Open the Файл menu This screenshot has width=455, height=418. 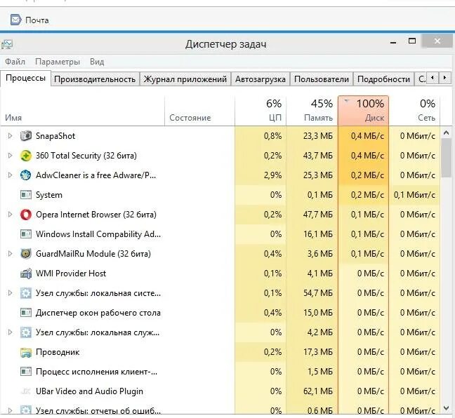coord(15,62)
